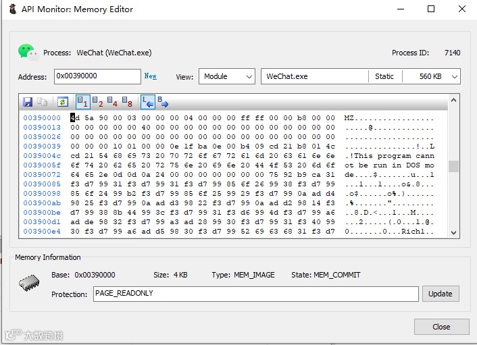Switch to big-endian byte order
This screenshot has width=477, height=345.
(x=163, y=102)
